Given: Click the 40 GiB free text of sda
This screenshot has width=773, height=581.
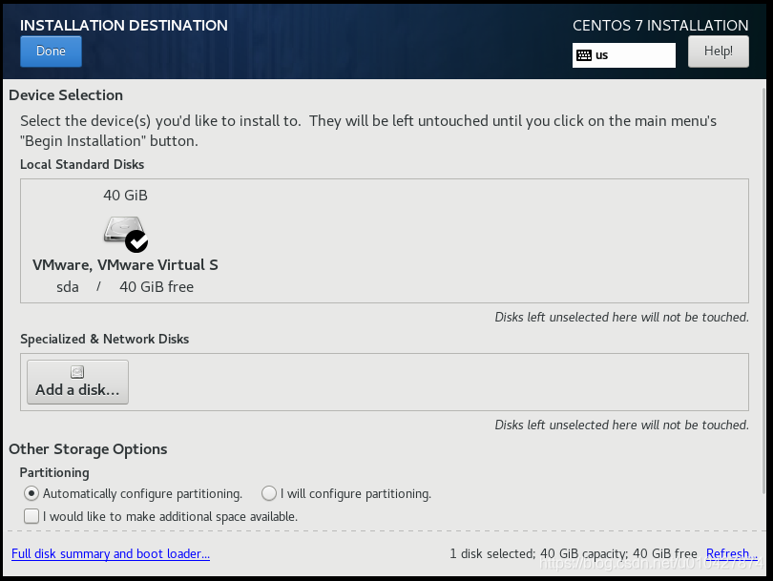Looking at the screenshot, I should tap(157, 287).
